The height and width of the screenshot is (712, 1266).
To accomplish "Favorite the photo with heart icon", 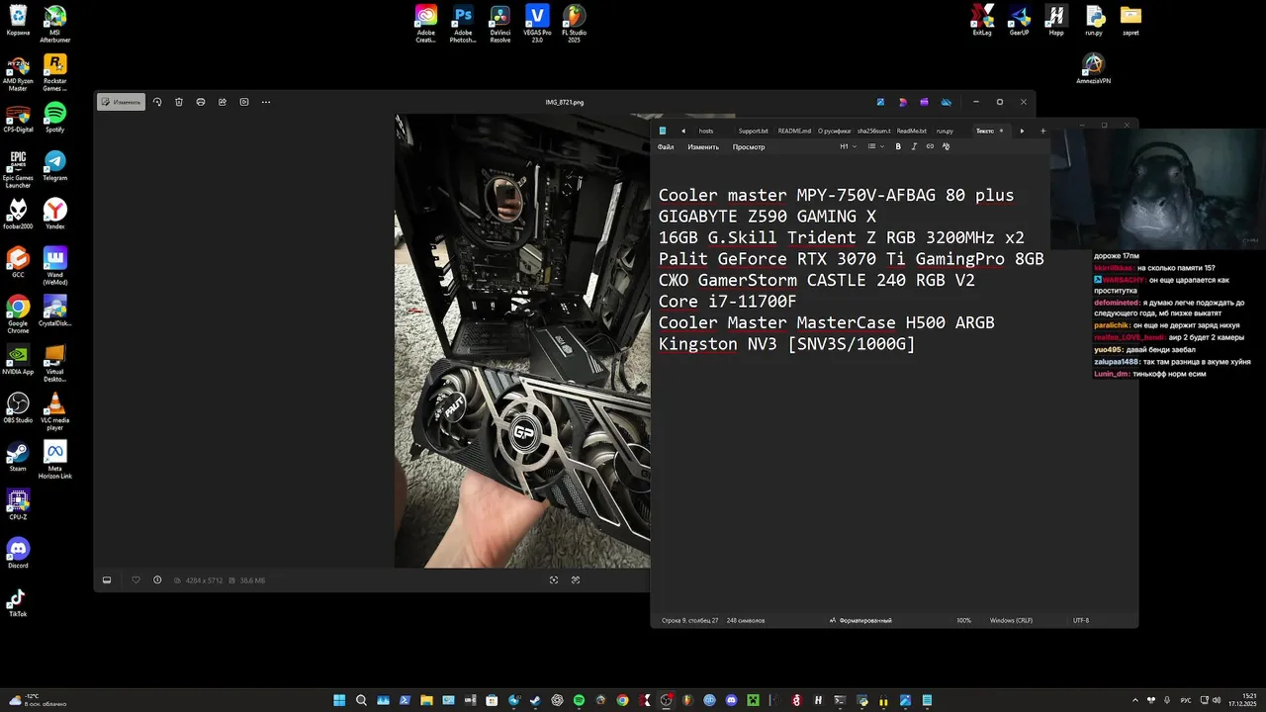I will pos(136,580).
